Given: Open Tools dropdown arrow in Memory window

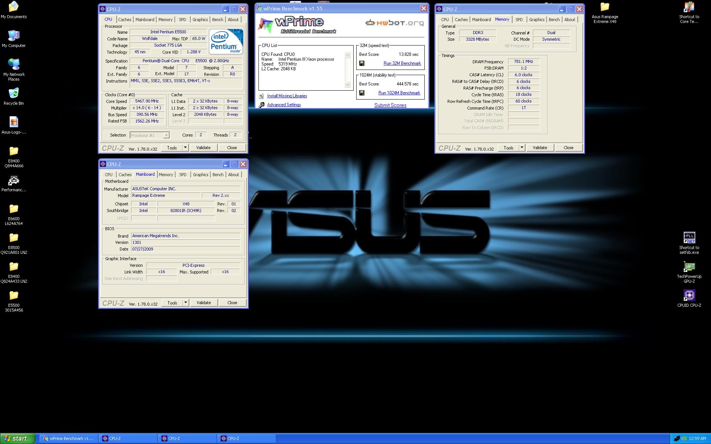Looking at the screenshot, I should pos(522,148).
